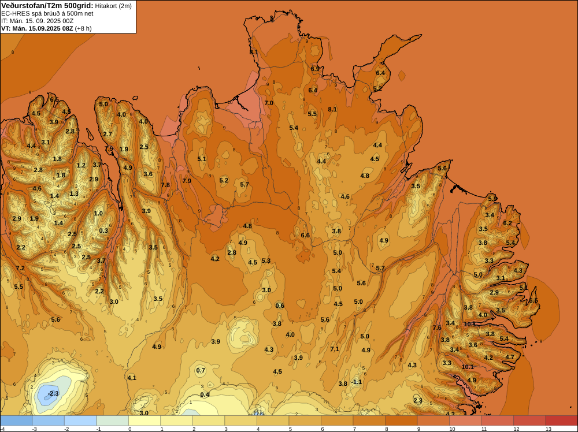Click the 1.3 temperature value

pyautogui.click(x=74, y=193)
